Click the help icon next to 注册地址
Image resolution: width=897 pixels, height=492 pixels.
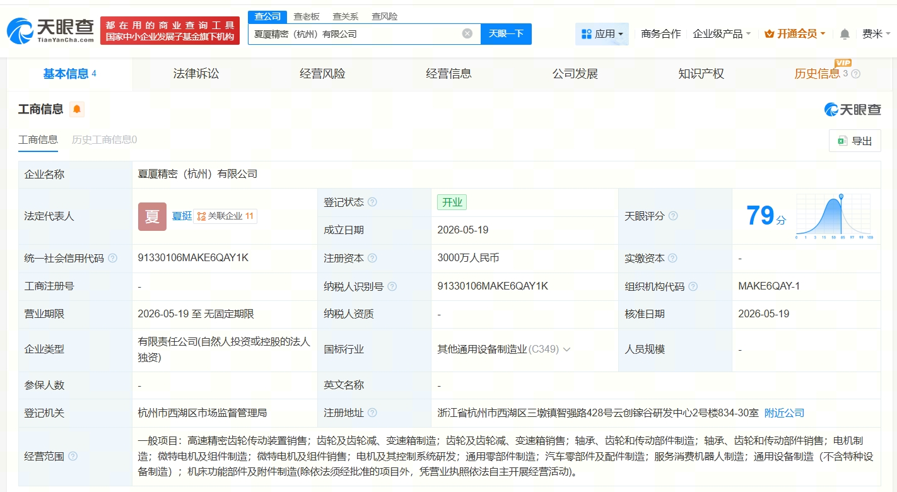point(372,413)
